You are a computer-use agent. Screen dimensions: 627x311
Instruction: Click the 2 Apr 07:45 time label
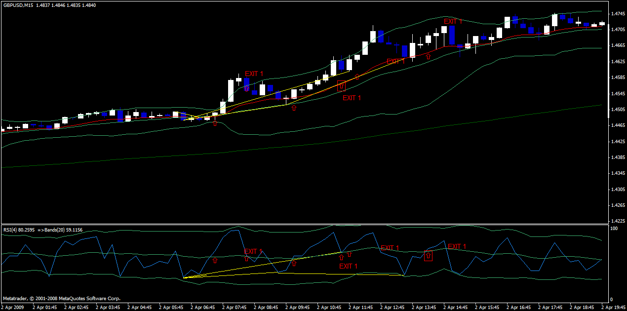tap(235, 307)
